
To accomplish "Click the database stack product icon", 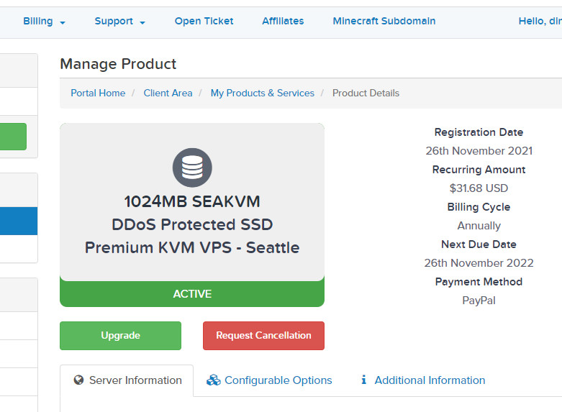I will tap(192, 168).
